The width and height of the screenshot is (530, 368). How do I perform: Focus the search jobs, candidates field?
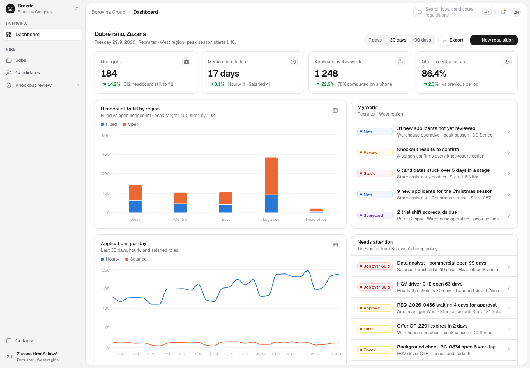pos(455,12)
